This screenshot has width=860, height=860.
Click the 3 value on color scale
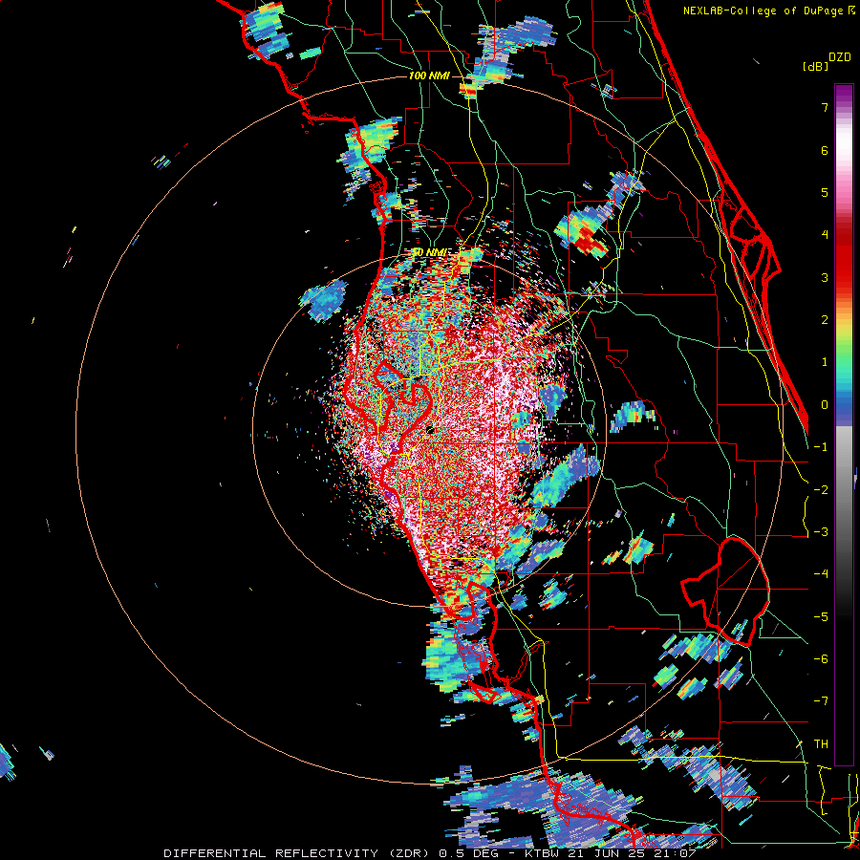pos(825,277)
